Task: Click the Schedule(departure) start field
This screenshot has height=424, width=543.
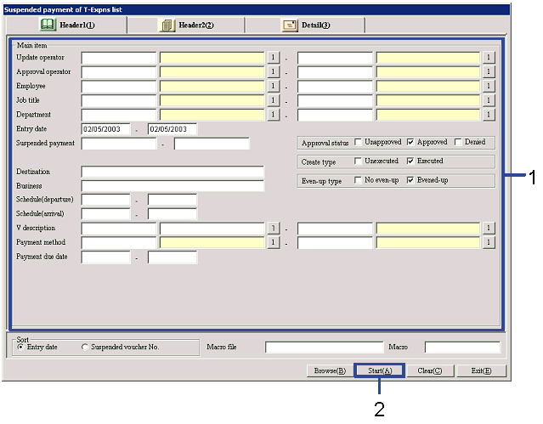Action: coord(106,201)
